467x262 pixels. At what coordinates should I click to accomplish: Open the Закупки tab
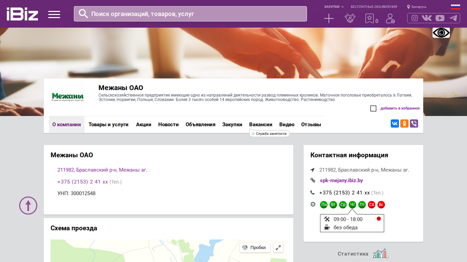coord(232,125)
